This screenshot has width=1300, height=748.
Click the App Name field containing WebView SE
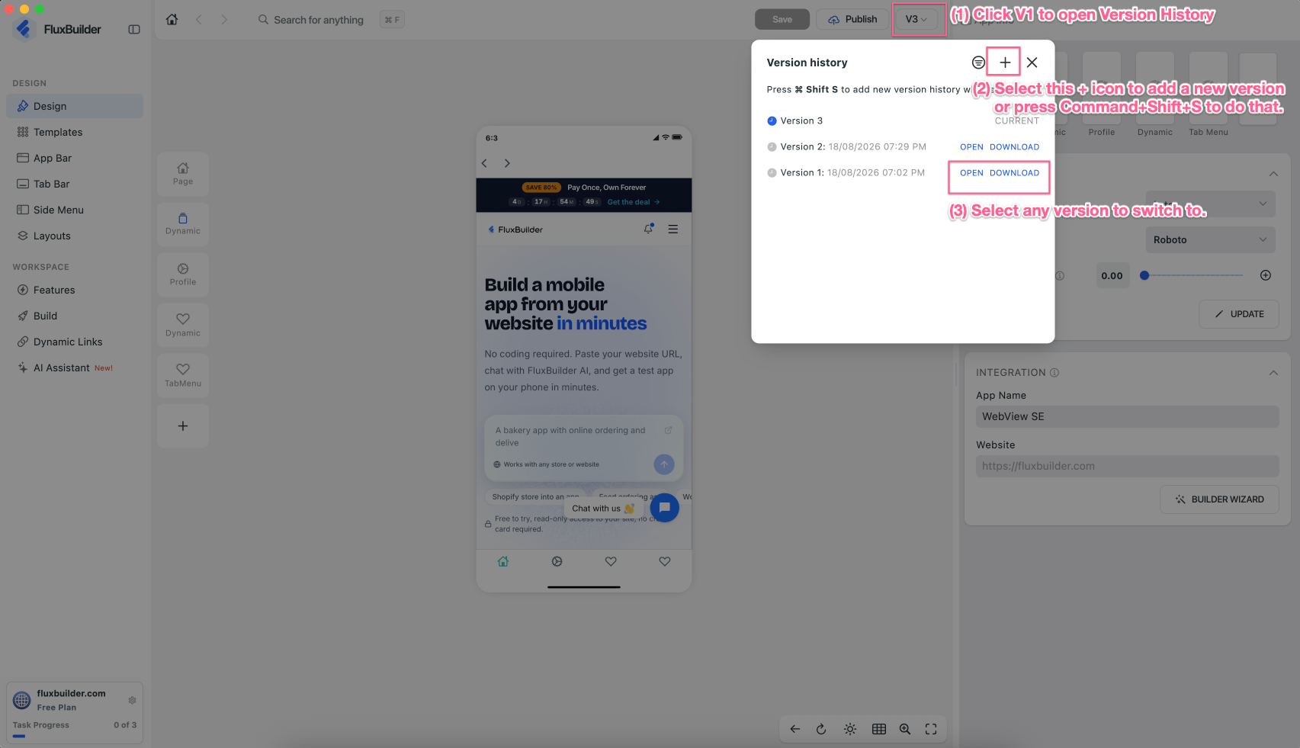click(1128, 416)
